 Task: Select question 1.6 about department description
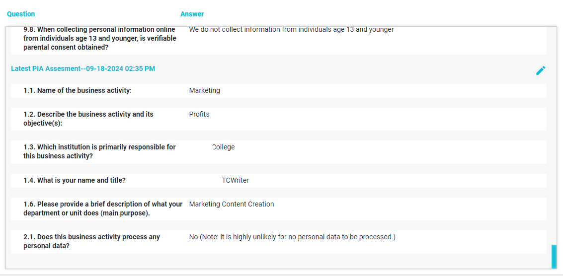103,208
